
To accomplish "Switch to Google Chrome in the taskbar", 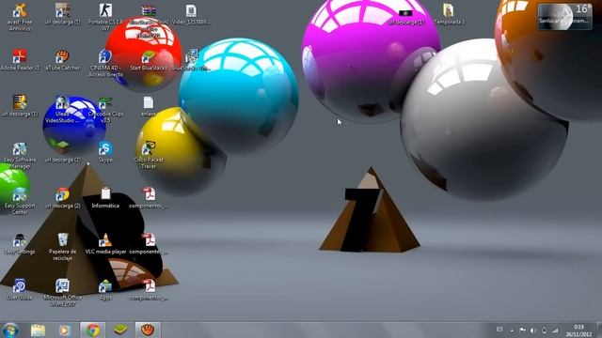I will click(x=93, y=330).
